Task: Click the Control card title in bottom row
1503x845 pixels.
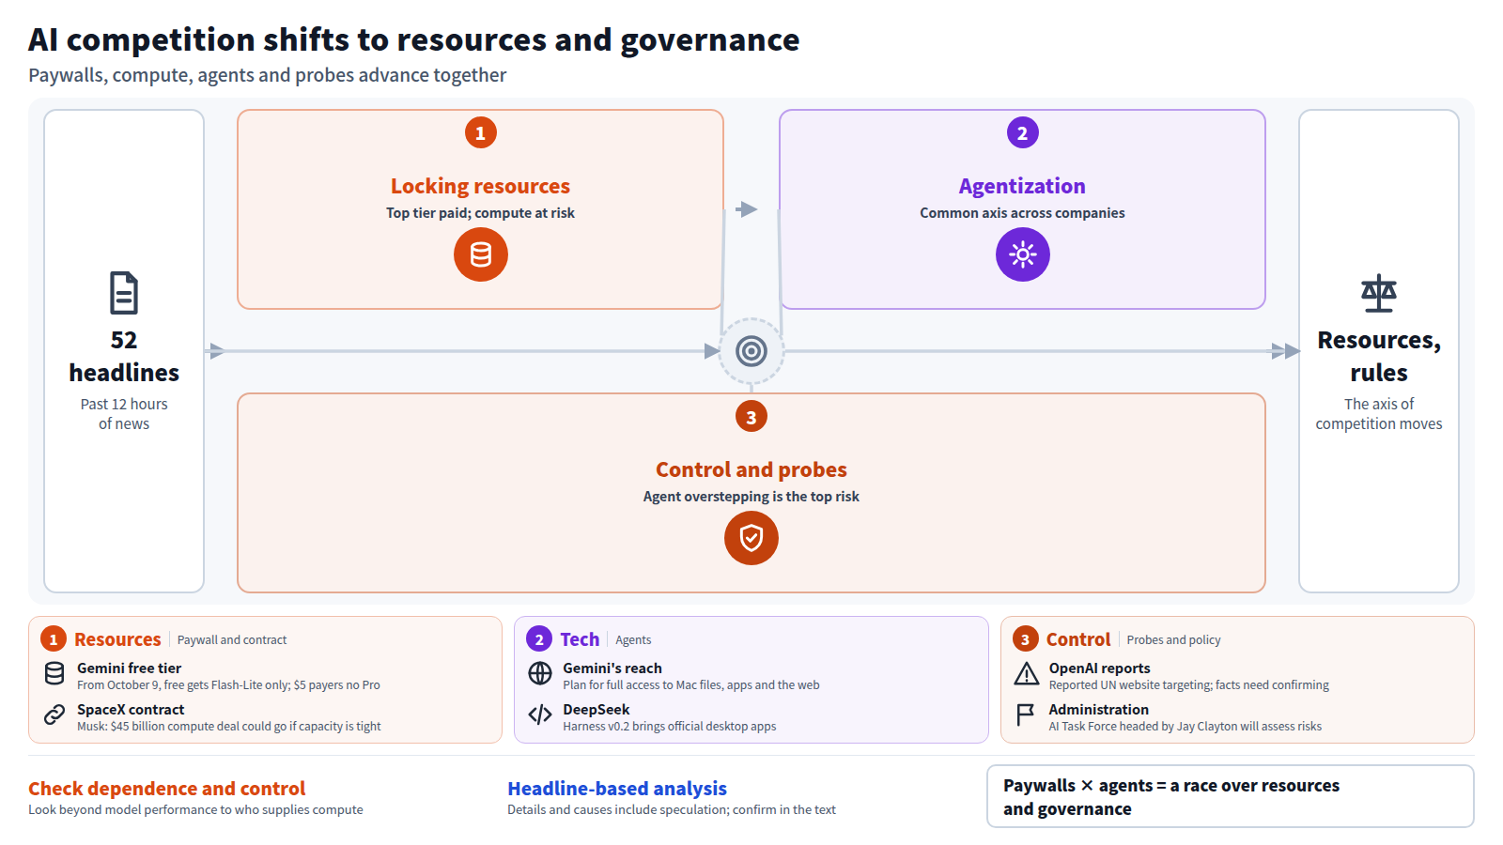Action: click(x=1078, y=639)
